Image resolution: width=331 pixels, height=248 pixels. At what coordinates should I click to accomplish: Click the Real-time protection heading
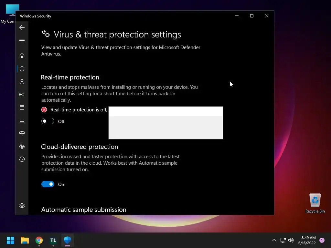[x=70, y=77]
